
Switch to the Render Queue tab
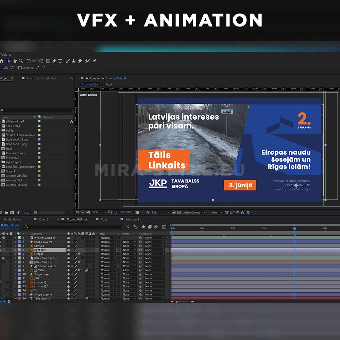click(12, 220)
